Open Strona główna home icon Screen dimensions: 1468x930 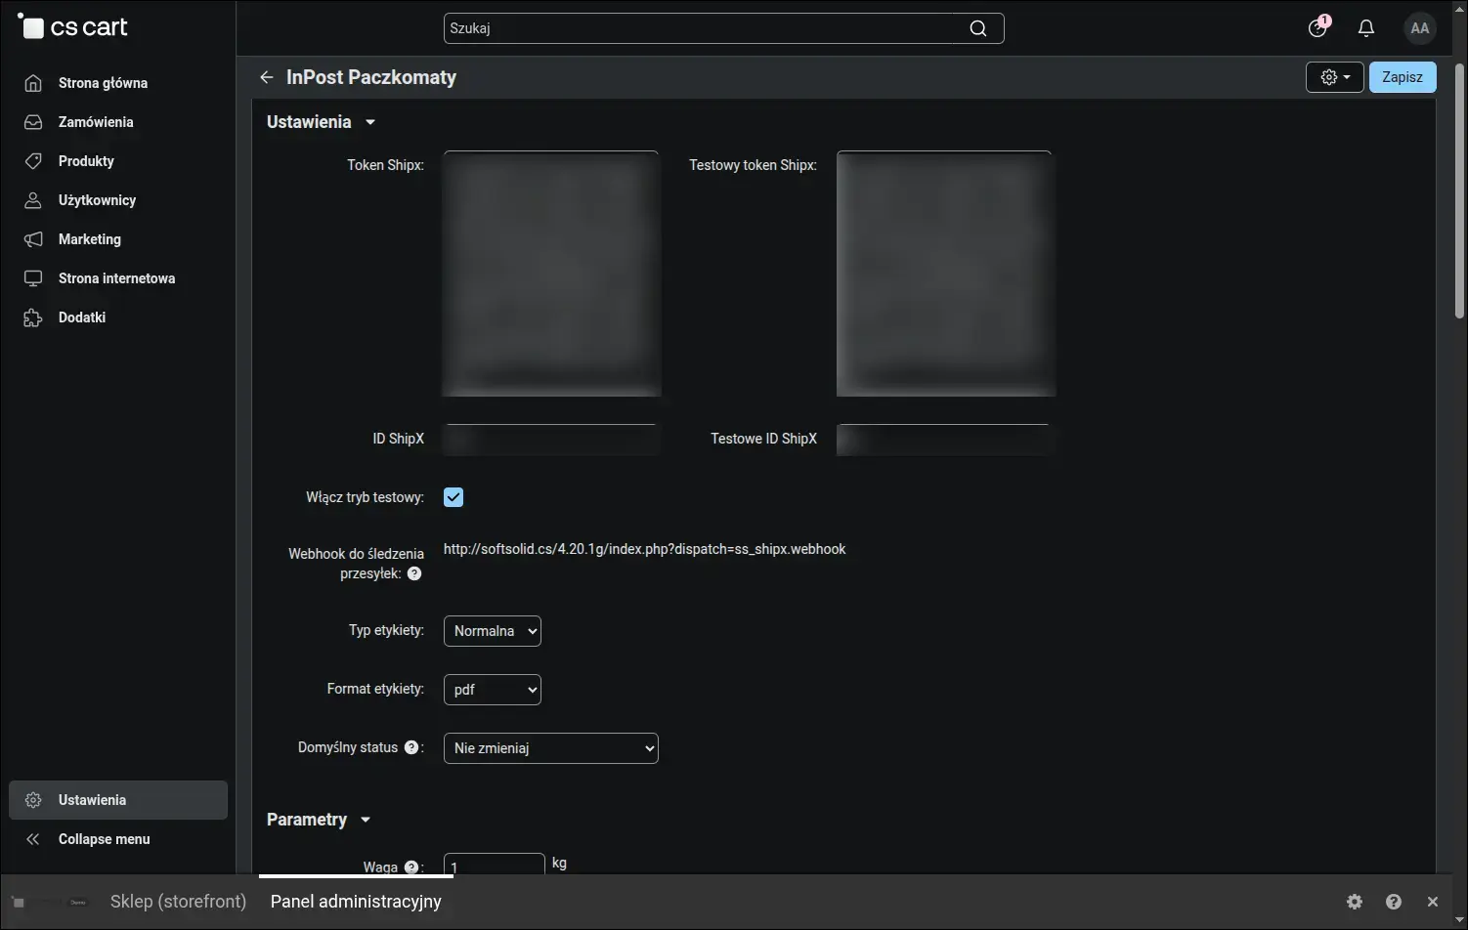[33, 83]
